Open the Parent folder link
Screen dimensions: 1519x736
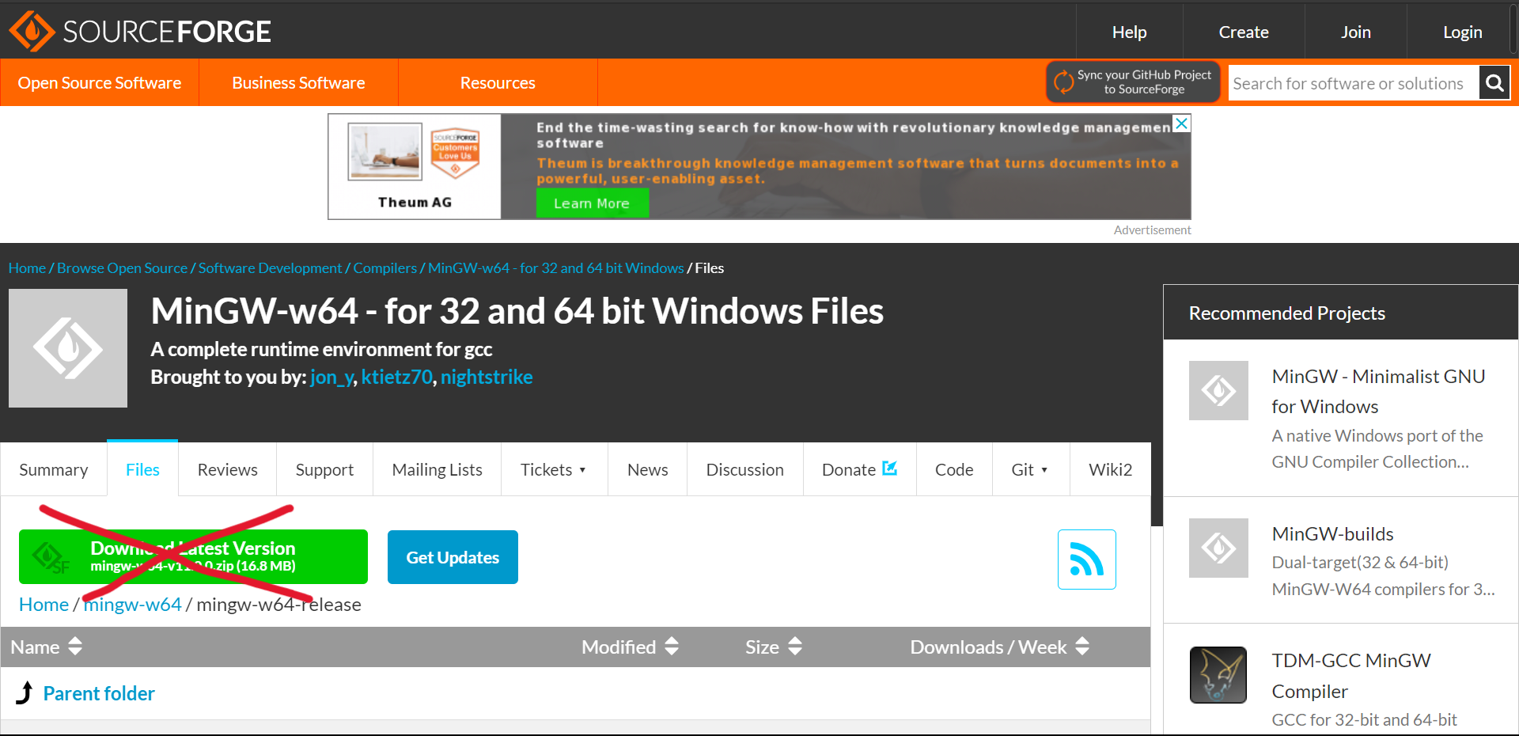(99, 693)
